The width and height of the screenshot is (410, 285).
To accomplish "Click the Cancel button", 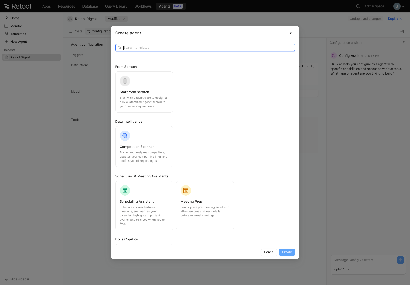I will click(x=269, y=252).
